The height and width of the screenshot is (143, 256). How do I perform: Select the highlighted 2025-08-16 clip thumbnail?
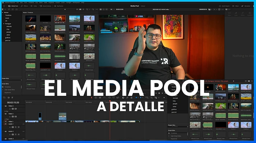pos(60,19)
